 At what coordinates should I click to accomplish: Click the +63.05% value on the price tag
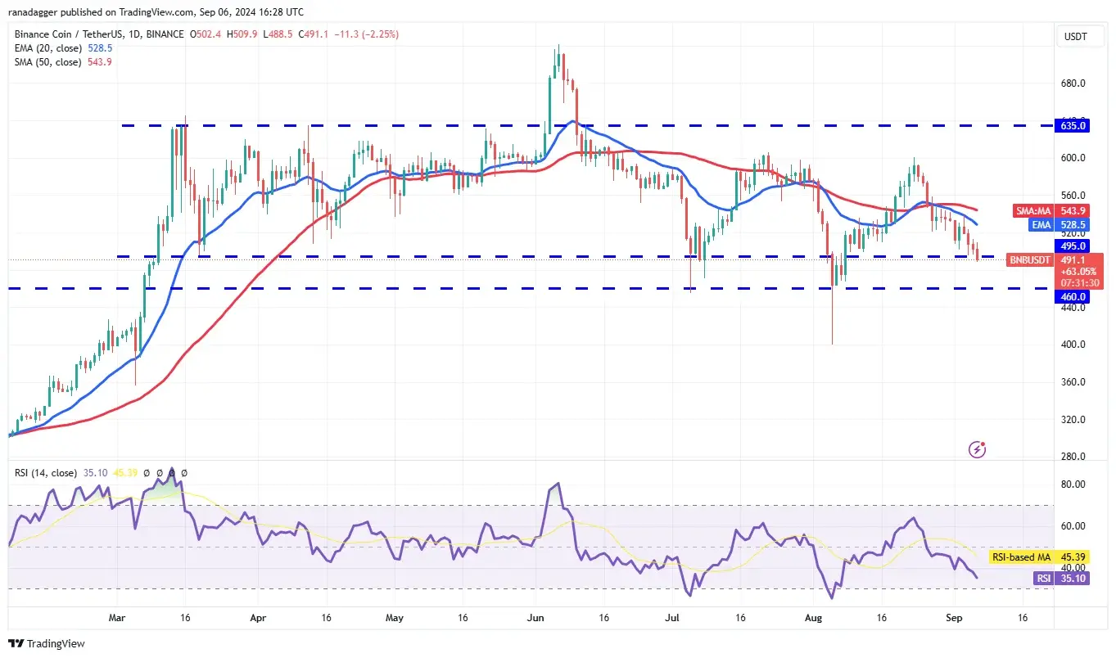[1079, 271]
